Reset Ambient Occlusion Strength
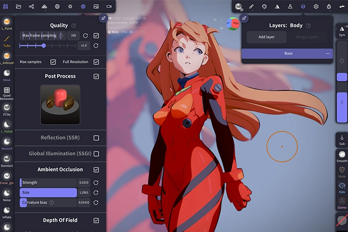Screen dimensions: 348x232 [96, 183]
